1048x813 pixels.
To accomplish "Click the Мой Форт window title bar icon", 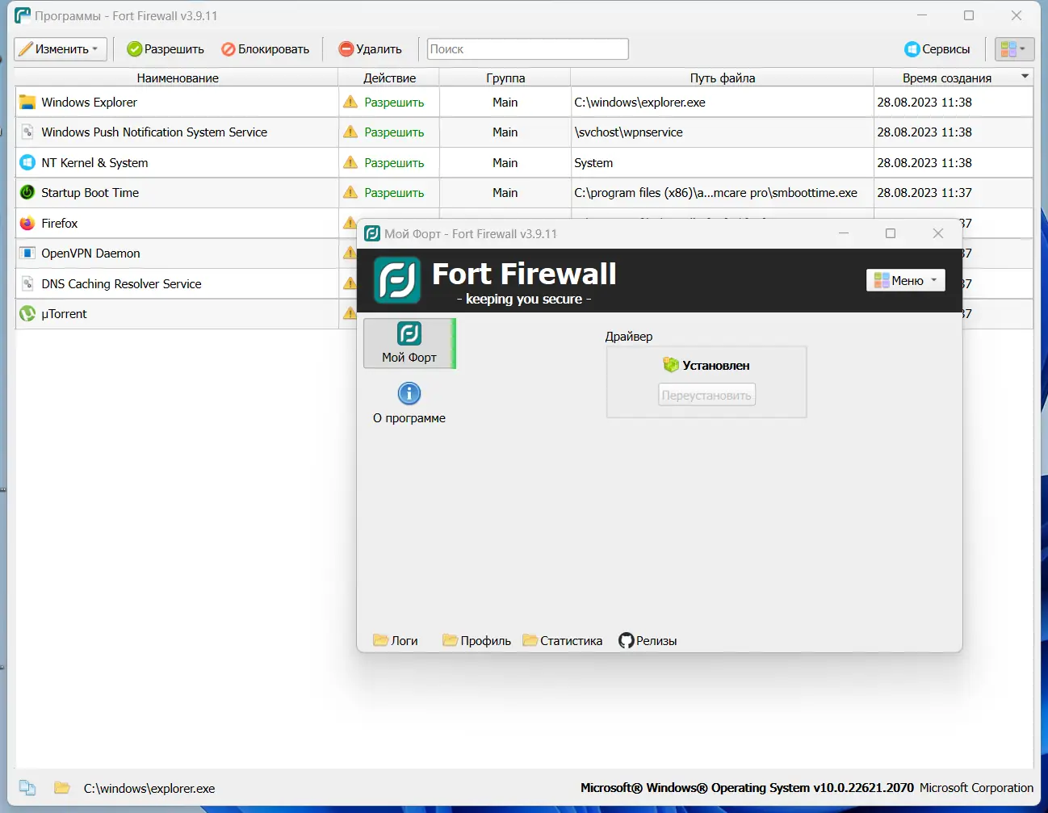I will tap(372, 233).
